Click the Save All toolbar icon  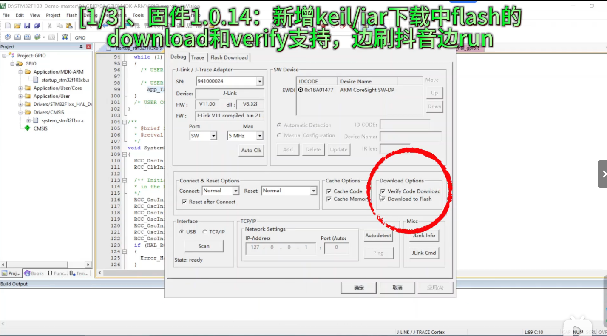click(37, 26)
